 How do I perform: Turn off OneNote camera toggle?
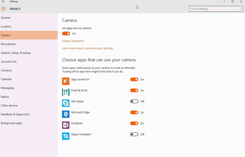(x=134, y=123)
